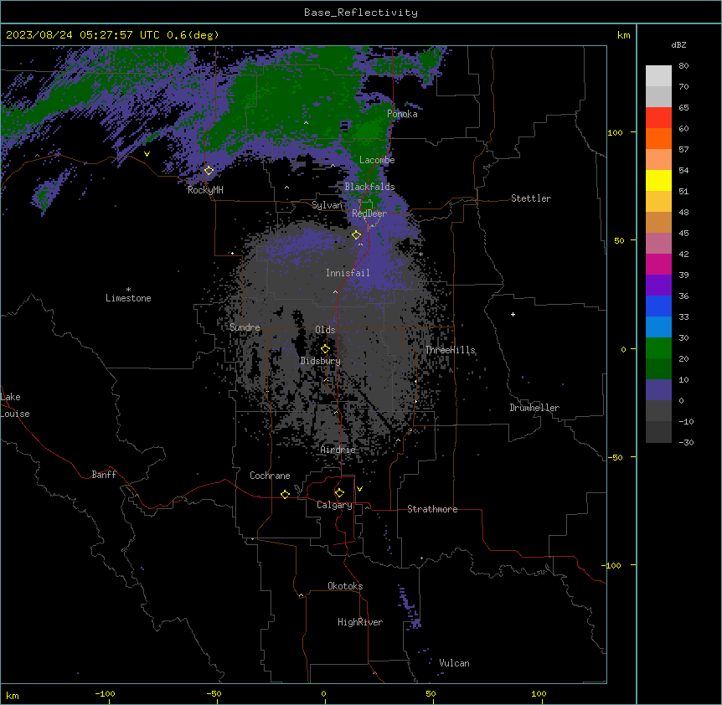Click the yellow marker below Cochrane
Image resolution: width=722 pixels, height=705 pixels.
click(285, 494)
